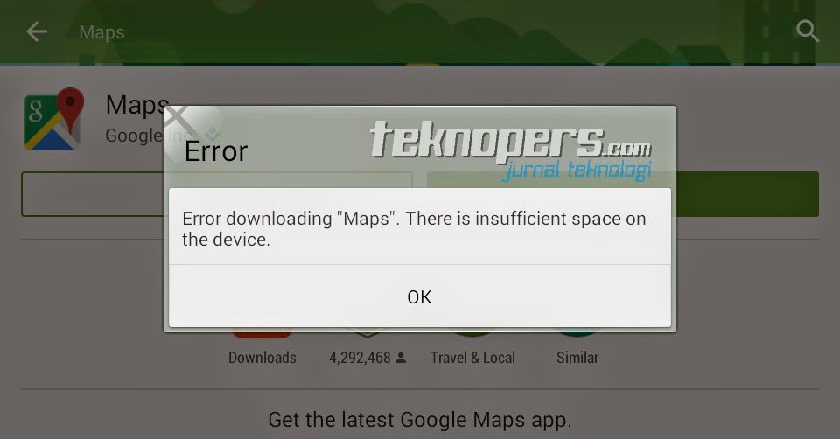Viewport: 840px width, 439px height.
Task: Click the solid green button right of dialog
Action: pos(748,194)
